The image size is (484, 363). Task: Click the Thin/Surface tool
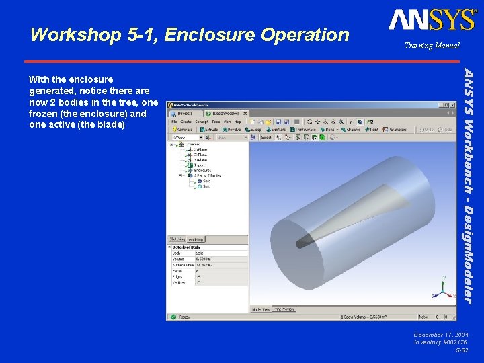click(303, 130)
